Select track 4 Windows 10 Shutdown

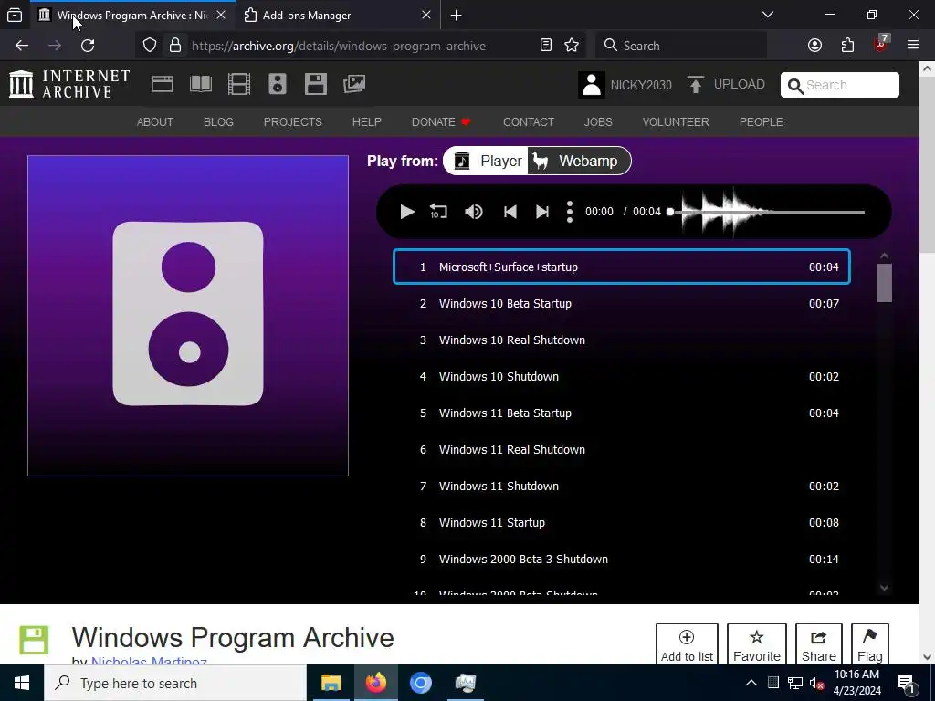[621, 376]
